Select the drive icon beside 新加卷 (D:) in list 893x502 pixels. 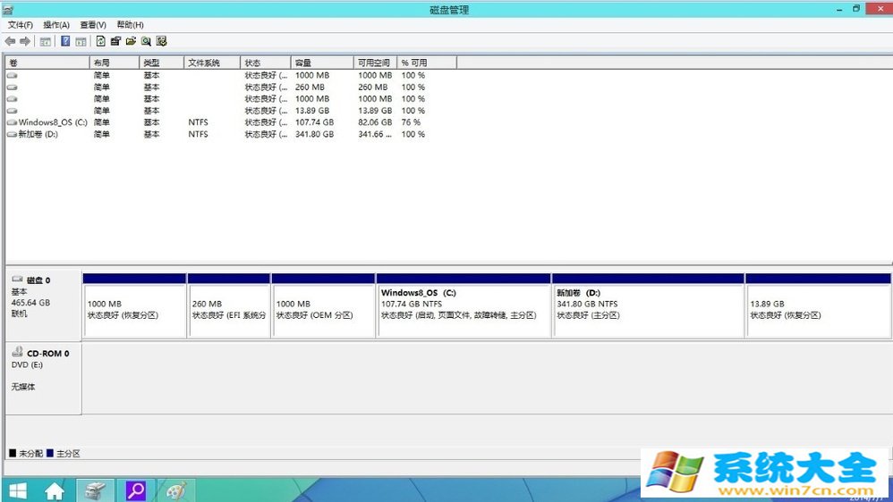pyautogui.click(x=12, y=134)
